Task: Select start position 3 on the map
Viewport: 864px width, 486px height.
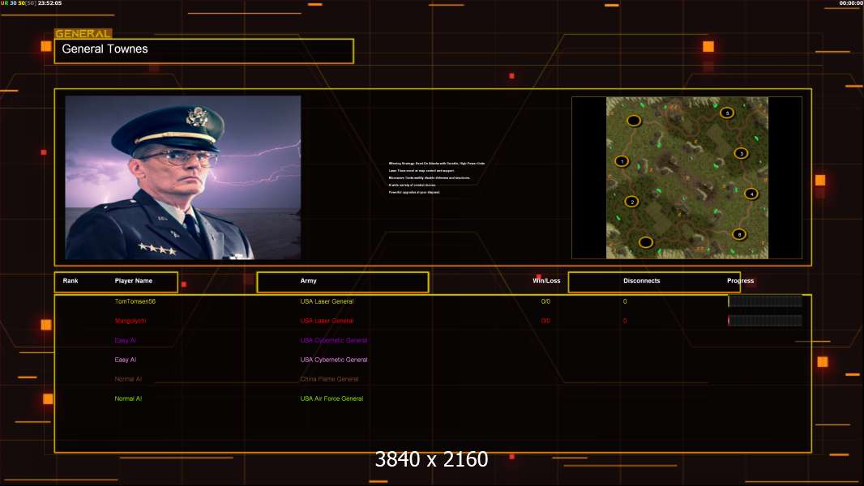Action: pyautogui.click(x=741, y=154)
